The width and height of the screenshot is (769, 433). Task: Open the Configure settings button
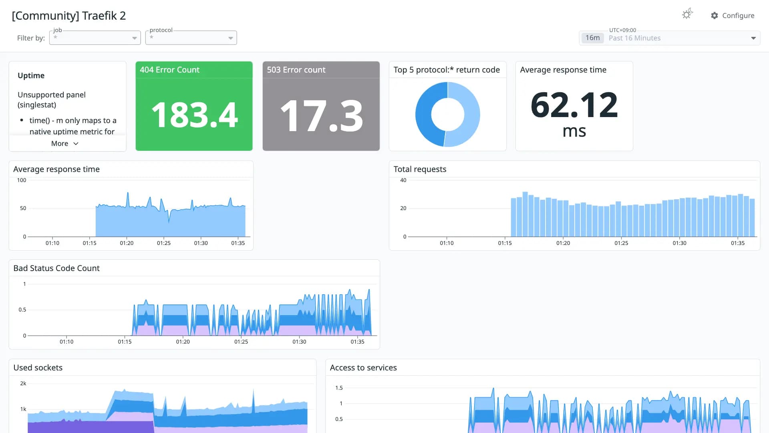click(733, 16)
